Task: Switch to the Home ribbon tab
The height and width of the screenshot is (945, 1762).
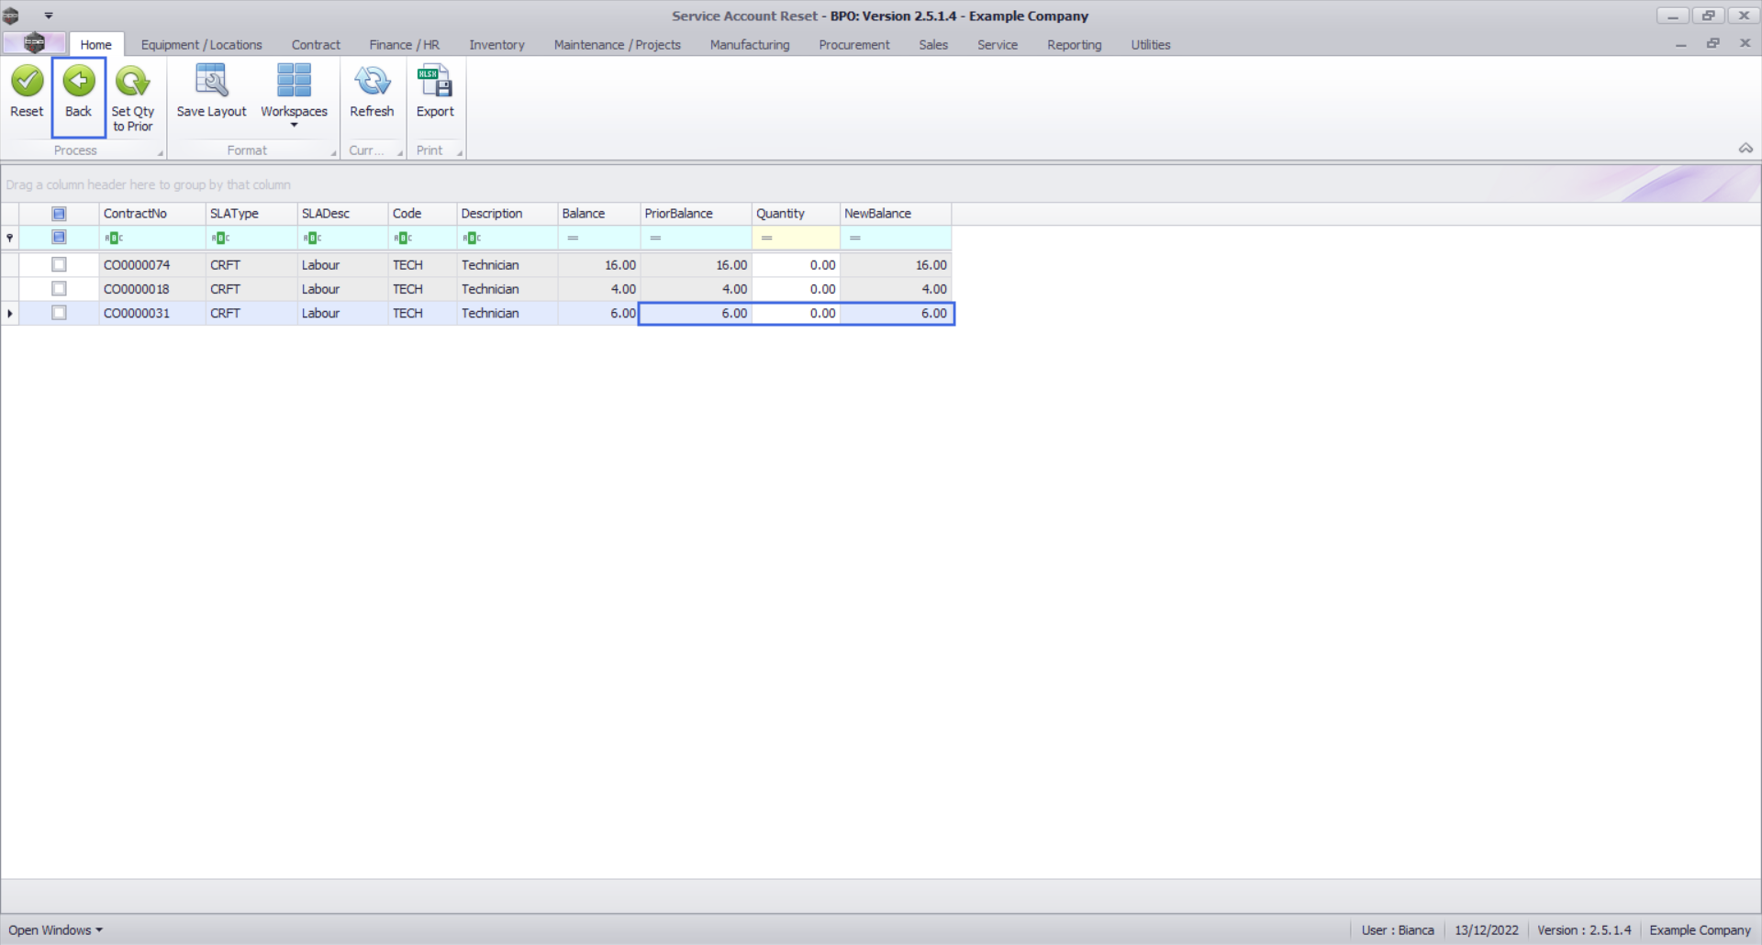Action: 95,45
